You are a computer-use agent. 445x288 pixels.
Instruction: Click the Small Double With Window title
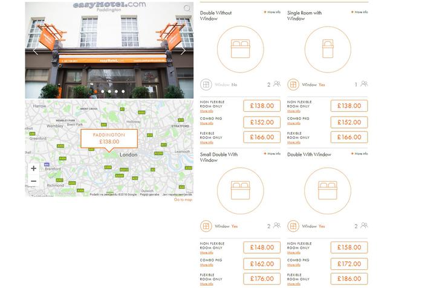tap(218, 157)
